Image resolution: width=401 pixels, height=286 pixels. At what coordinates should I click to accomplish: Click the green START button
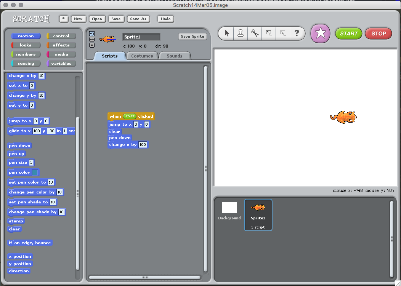(348, 34)
